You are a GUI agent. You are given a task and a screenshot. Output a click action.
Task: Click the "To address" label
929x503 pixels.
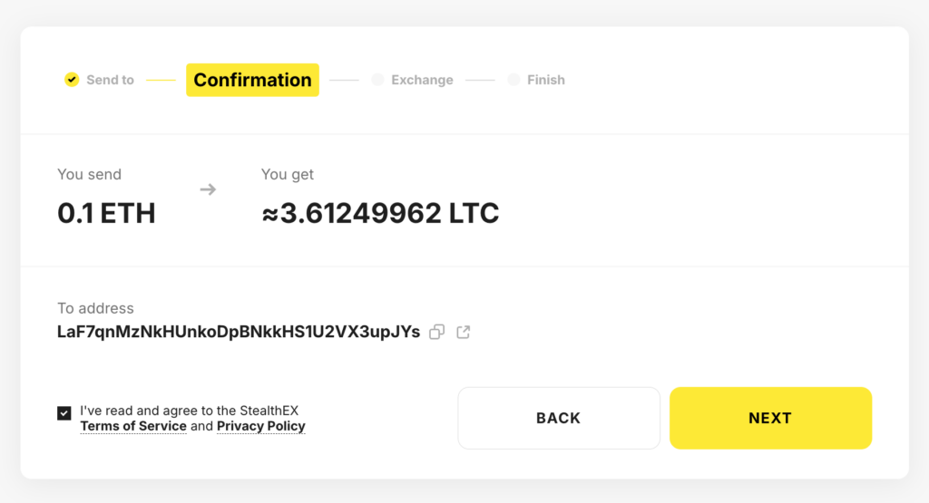95,308
